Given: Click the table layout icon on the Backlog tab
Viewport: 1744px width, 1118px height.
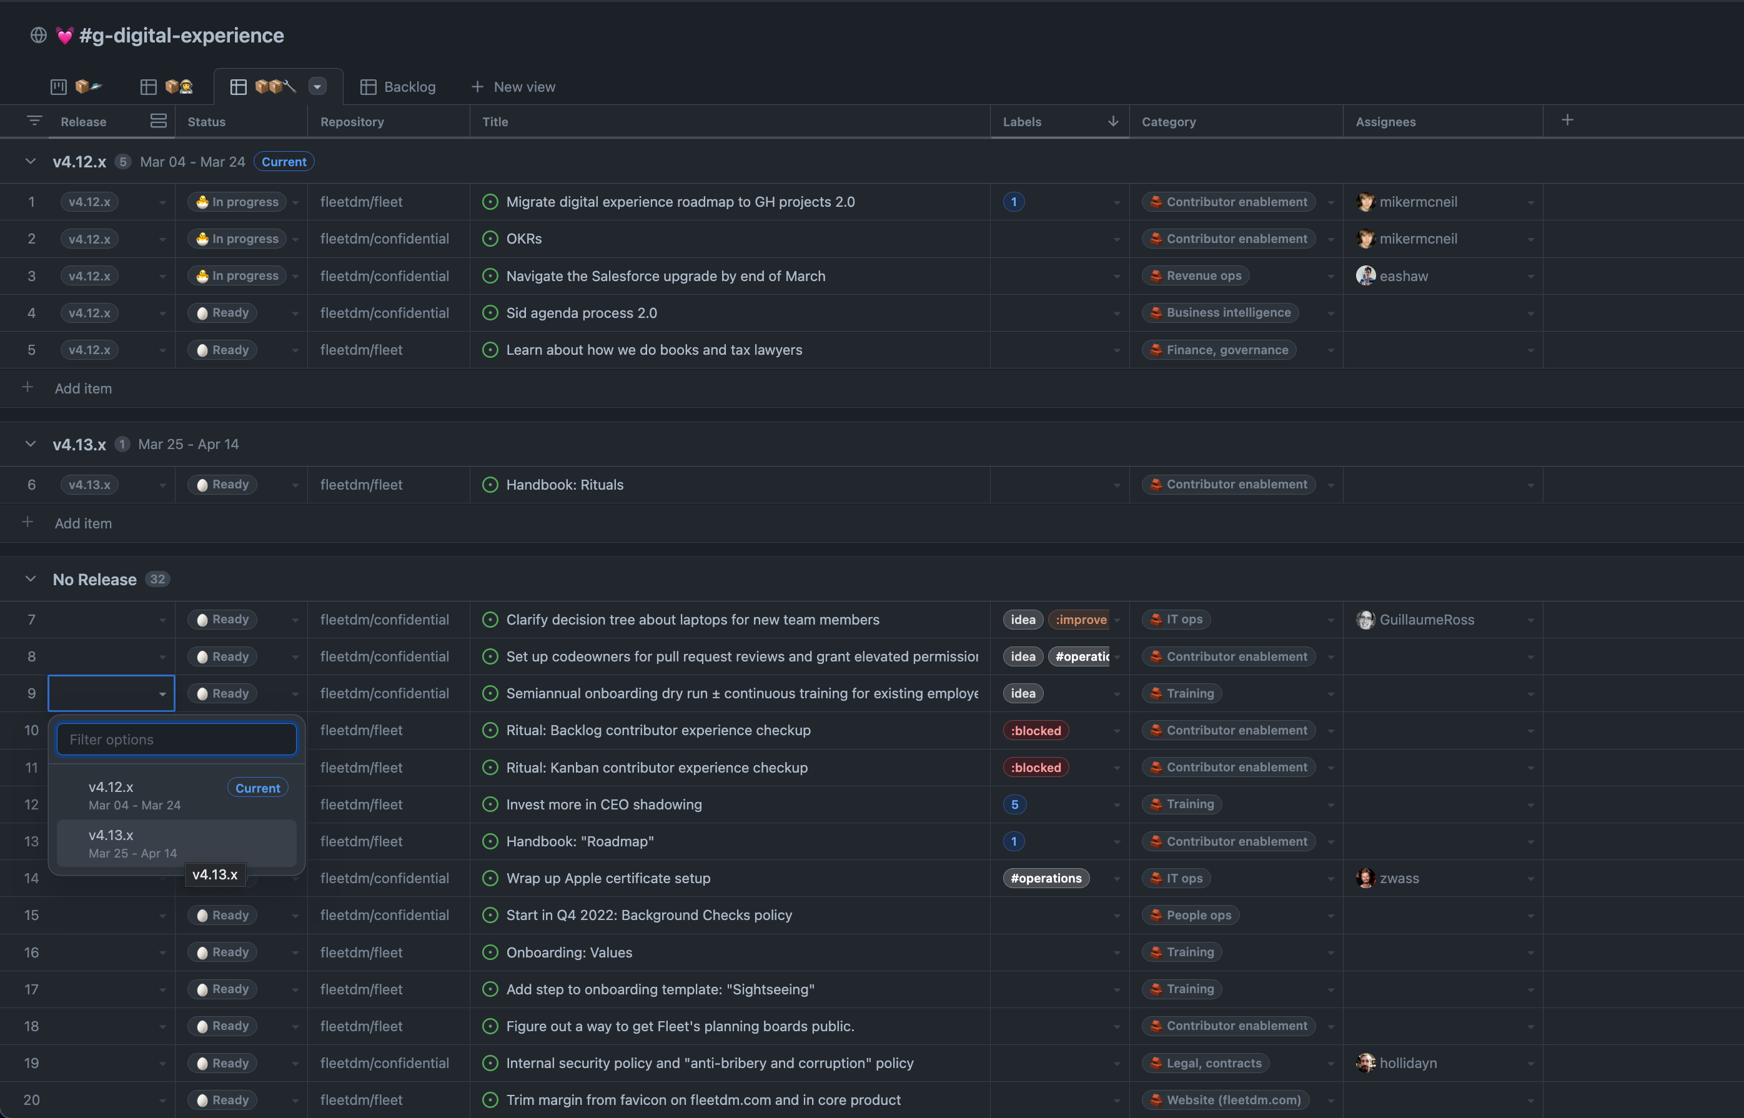Looking at the screenshot, I should (x=369, y=86).
